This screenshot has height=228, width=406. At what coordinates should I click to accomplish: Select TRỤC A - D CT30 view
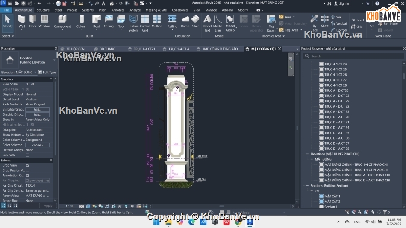coord(336,91)
